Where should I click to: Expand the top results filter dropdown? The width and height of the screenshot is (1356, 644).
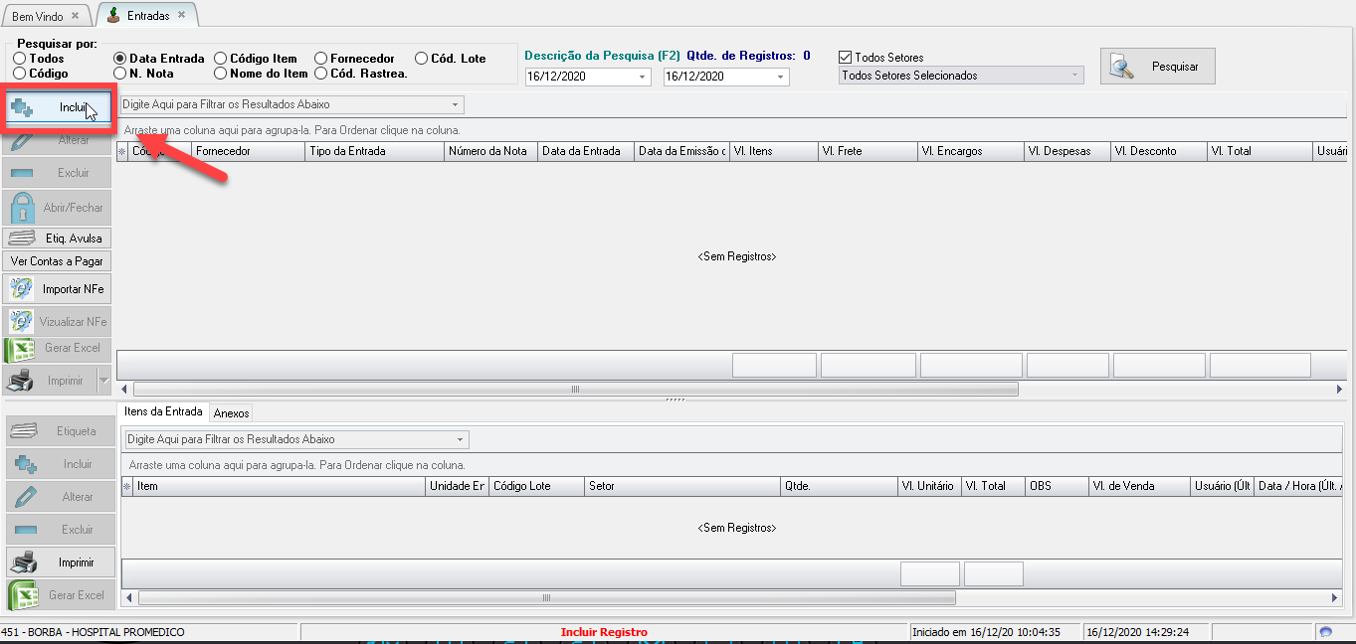(x=455, y=104)
